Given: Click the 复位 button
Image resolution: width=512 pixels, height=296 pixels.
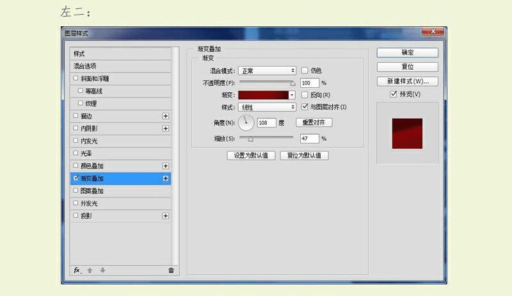Looking at the screenshot, I should (408, 67).
